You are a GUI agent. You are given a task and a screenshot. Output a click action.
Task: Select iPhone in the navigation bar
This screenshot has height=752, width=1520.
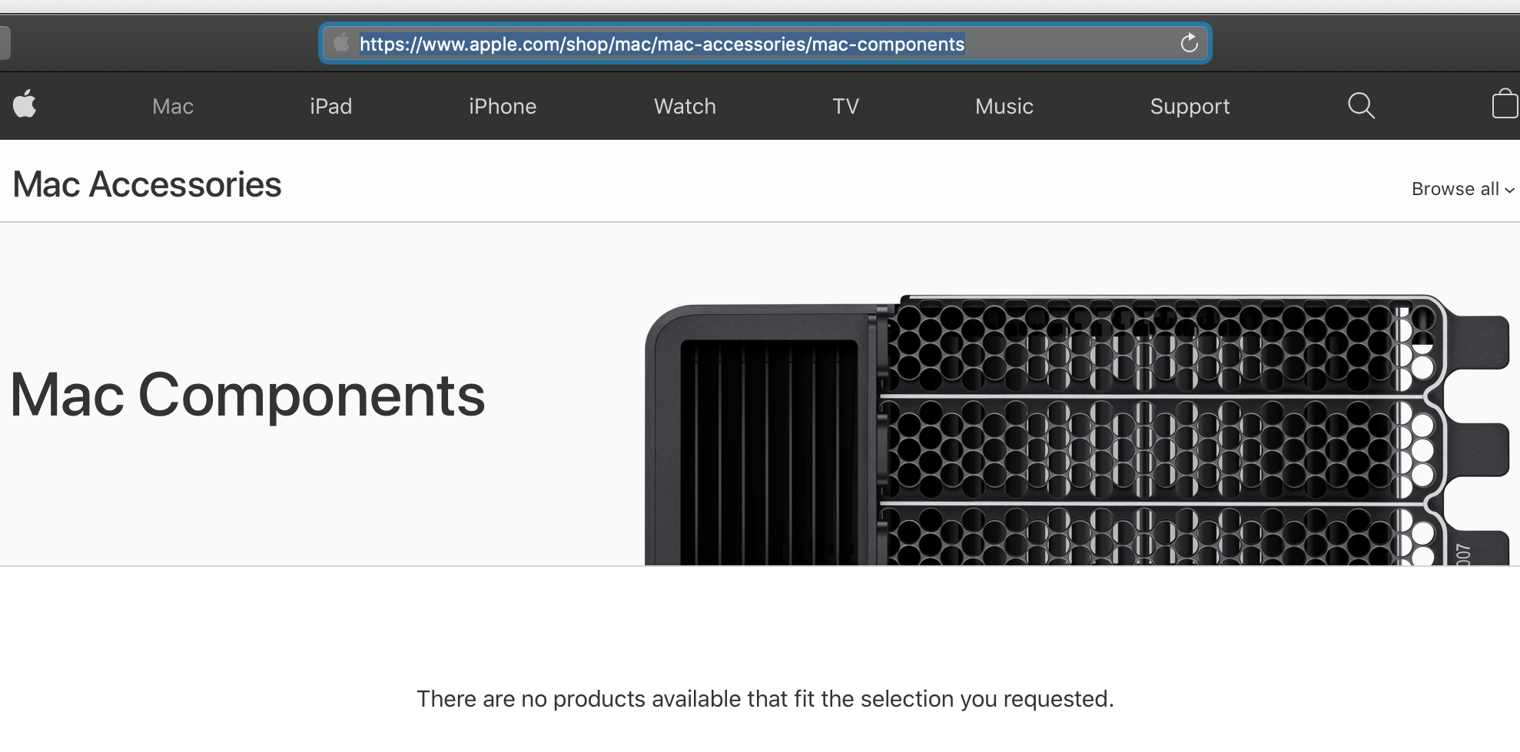tap(503, 106)
